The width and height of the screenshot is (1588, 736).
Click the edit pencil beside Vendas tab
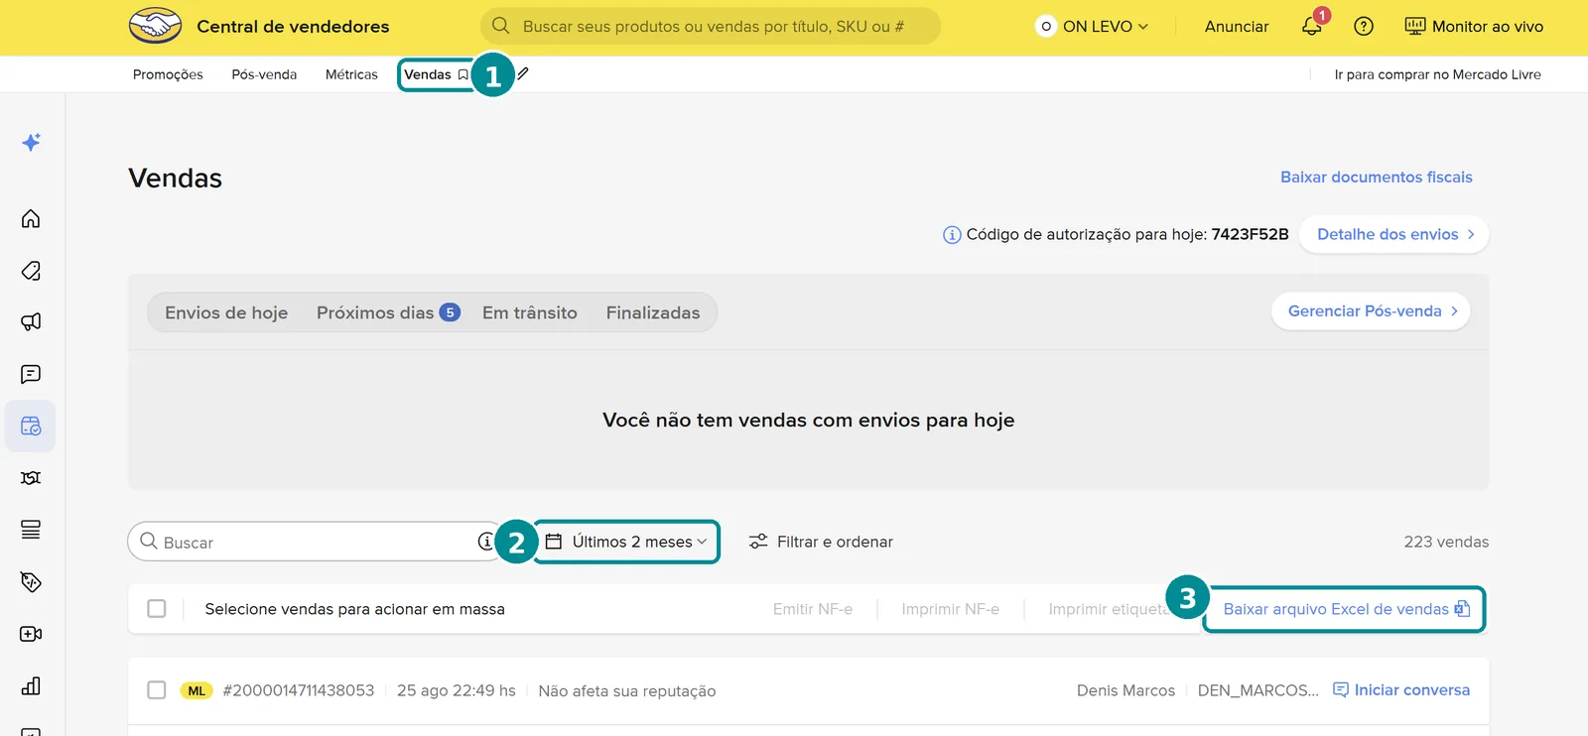pos(523,73)
